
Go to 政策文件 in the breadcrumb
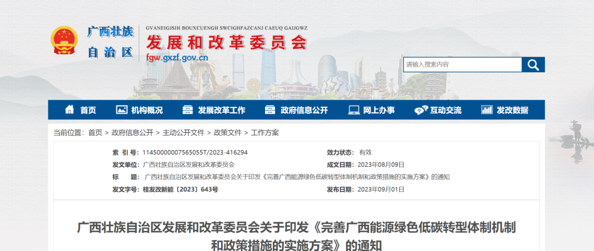tap(227, 133)
